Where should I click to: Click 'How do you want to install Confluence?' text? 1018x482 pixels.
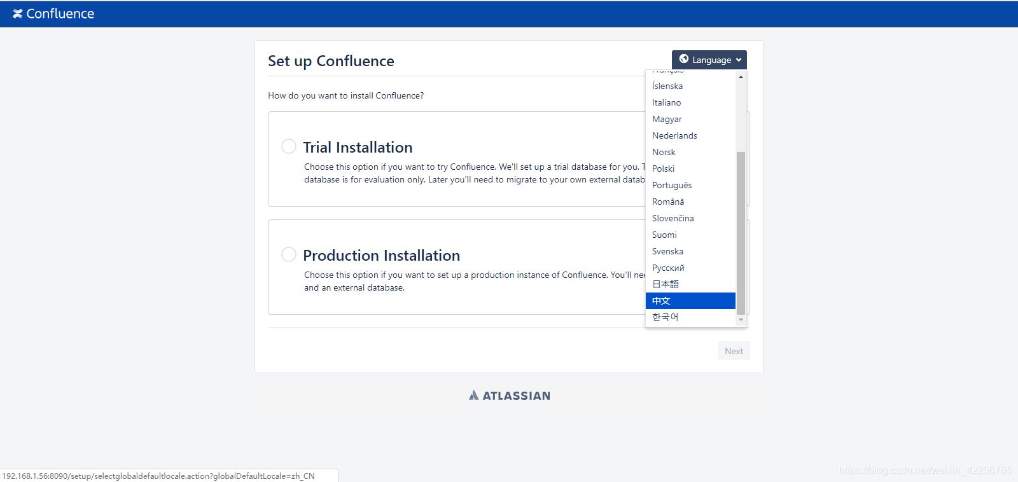tap(345, 95)
